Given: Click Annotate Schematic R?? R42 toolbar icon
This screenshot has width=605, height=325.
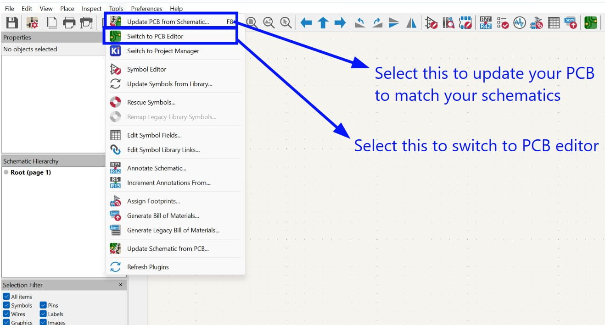Looking at the screenshot, I should 486,22.
